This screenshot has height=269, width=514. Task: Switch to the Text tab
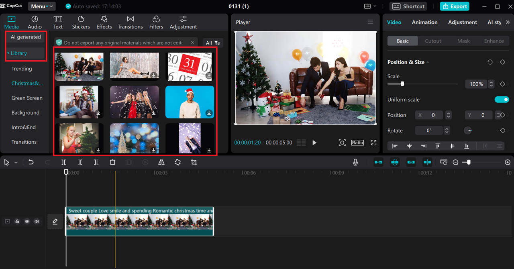pos(58,22)
